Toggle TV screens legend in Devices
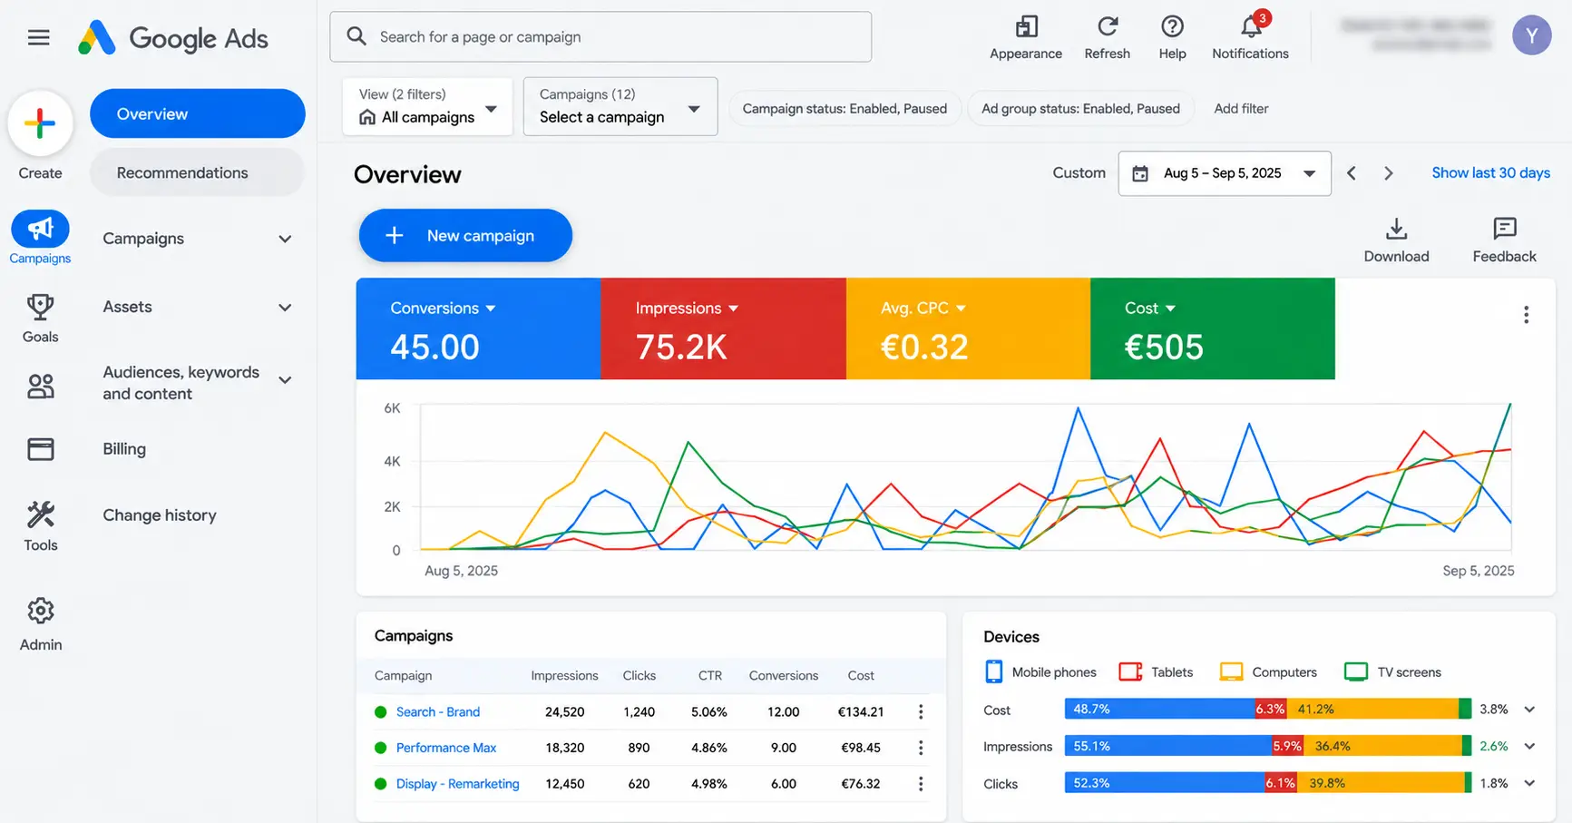This screenshot has width=1572, height=823. point(1392,672)
